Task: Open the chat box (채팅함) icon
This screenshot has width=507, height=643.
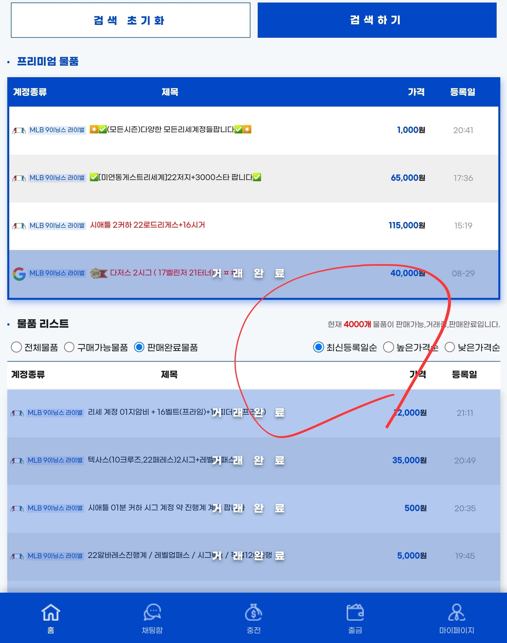Action: [x=152, y=613]
